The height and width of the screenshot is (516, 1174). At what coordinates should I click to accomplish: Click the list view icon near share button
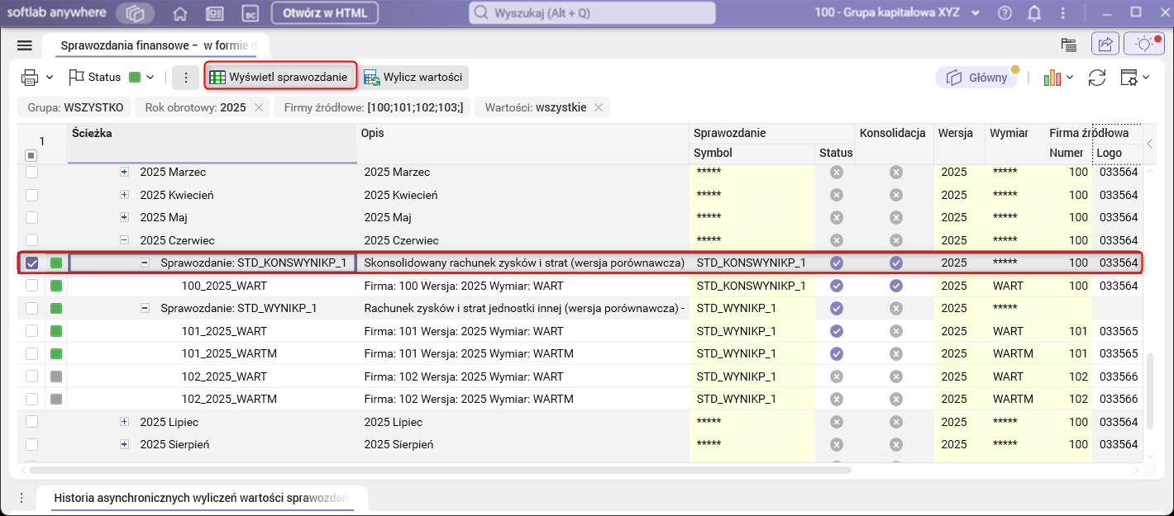[1069, 45]
